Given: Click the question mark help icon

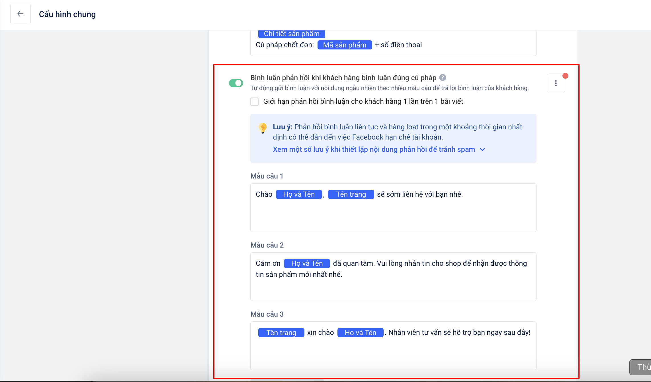Looking at the screenshot, I should (443, 78).
